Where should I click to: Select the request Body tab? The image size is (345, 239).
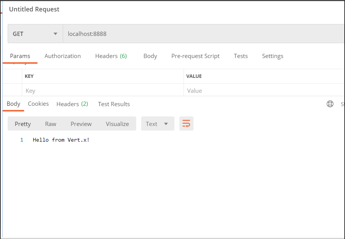pos(150,56)
